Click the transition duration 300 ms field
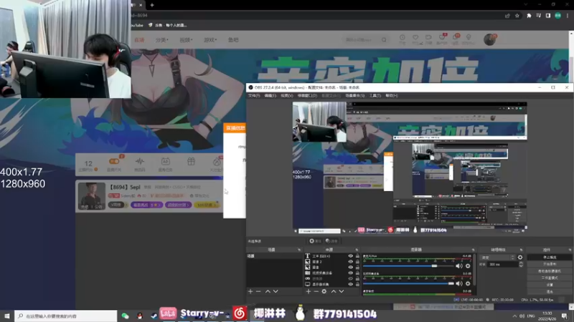 (503, 264)
